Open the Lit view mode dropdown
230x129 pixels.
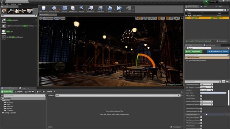click(x=57, y=18)
